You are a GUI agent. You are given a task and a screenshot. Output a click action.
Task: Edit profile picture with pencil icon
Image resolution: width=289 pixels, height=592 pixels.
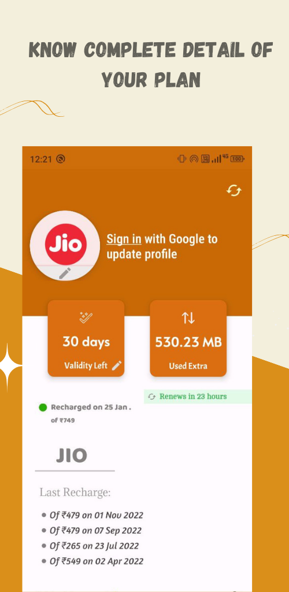pyautogui.click(x=65, y=273)
